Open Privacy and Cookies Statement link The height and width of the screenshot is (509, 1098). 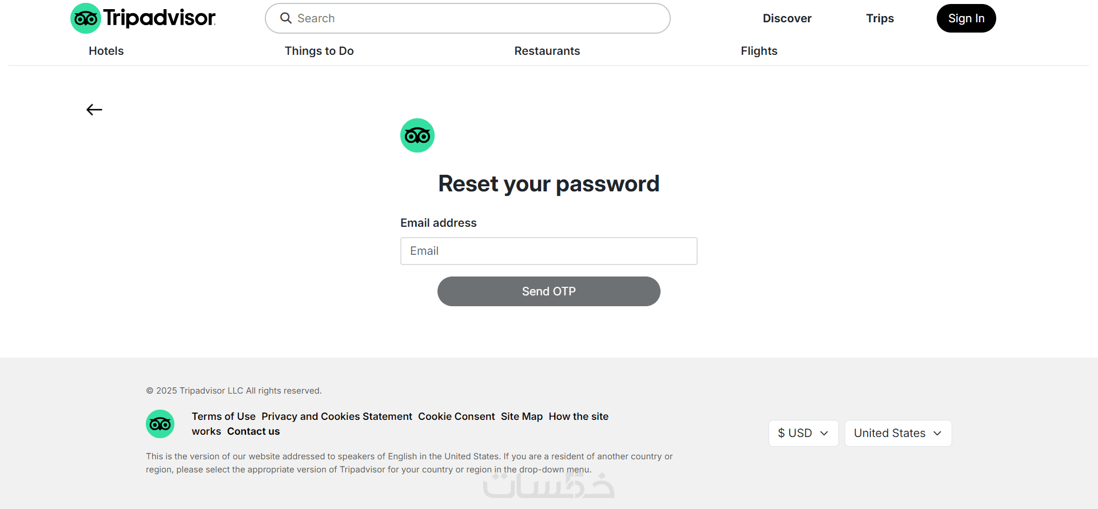pos(337,416)
